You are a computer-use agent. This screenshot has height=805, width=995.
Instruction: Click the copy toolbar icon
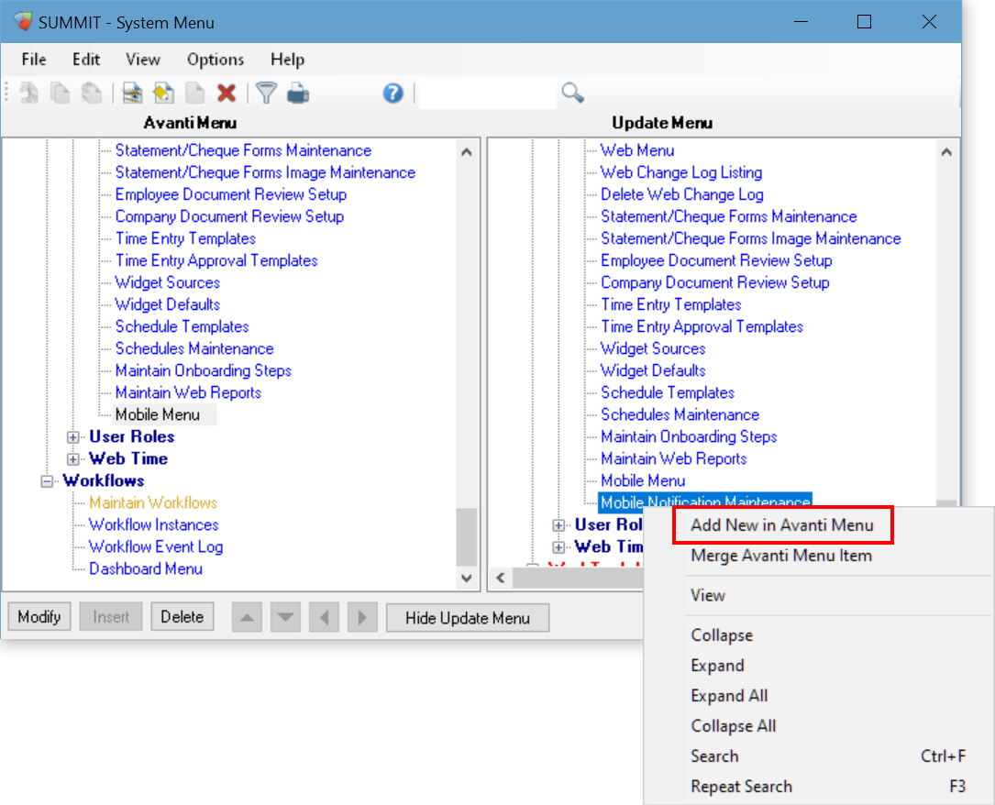click(x=61, y=94)
